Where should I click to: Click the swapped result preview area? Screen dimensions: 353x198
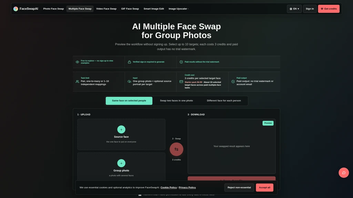click(231, 146)
